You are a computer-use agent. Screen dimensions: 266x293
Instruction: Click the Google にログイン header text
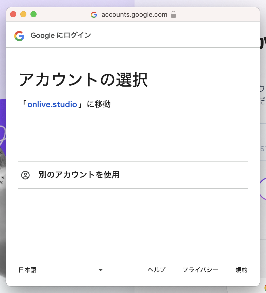click(61, 35)
